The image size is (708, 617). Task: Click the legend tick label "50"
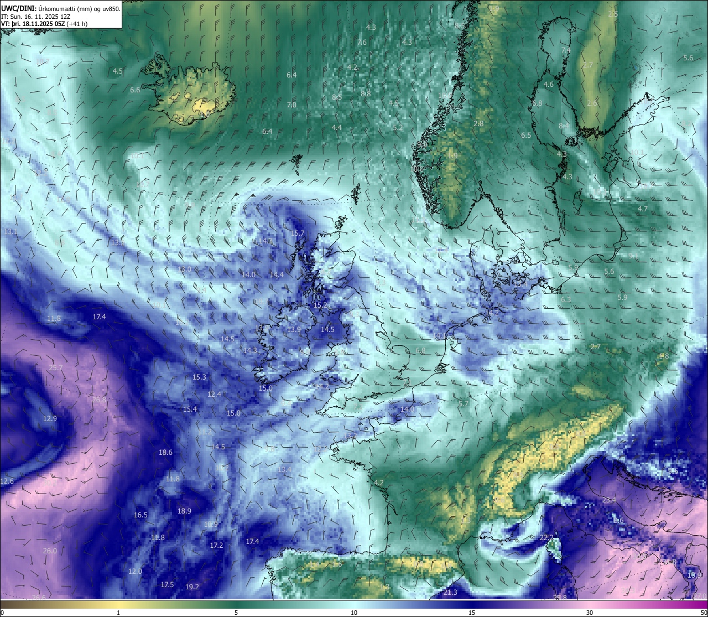[704, 613]
